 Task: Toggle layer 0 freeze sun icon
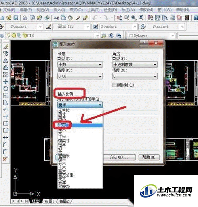click(x=14, y=35)
